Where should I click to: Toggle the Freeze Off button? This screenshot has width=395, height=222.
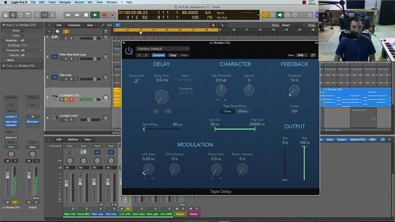click(x=294, y=111)
